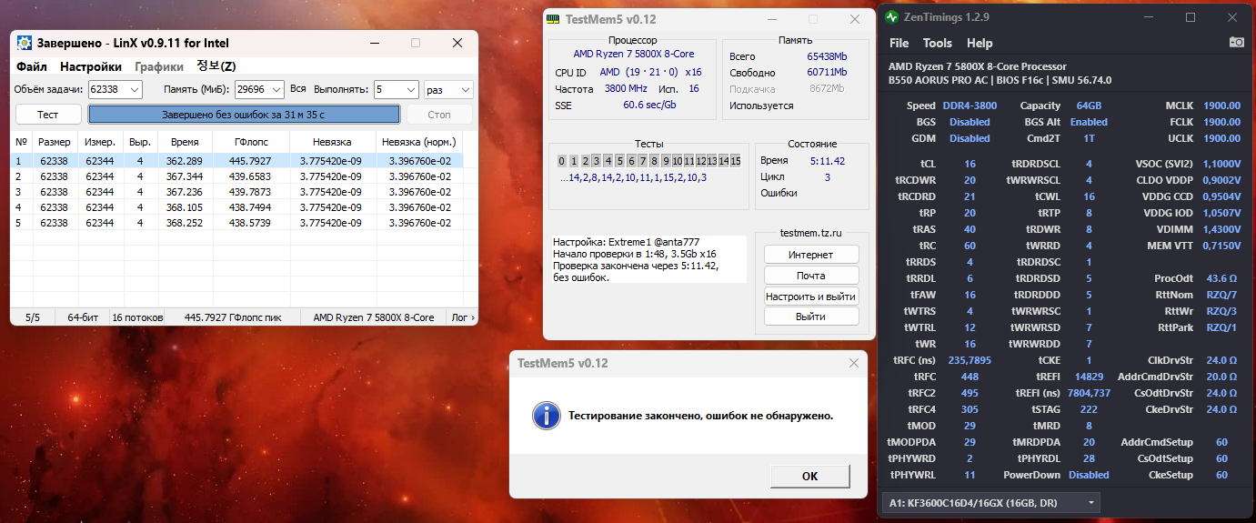Viewport: 1256px width, 523px height.
Task: Click the LinX gear icon in title bar
Action: [25, 43]
